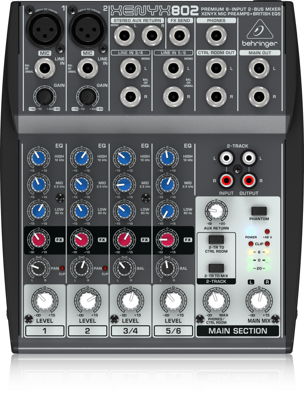Adjust channel 2 PAN knob
The image size is (304, 396).
pyautogui.click(x=81, y=267)
